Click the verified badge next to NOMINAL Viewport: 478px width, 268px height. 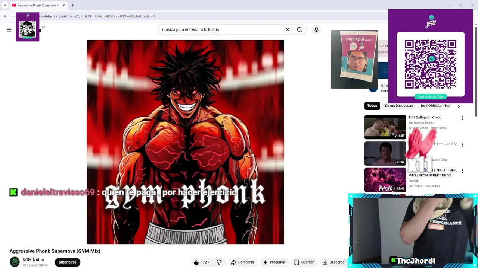(43, 260)
